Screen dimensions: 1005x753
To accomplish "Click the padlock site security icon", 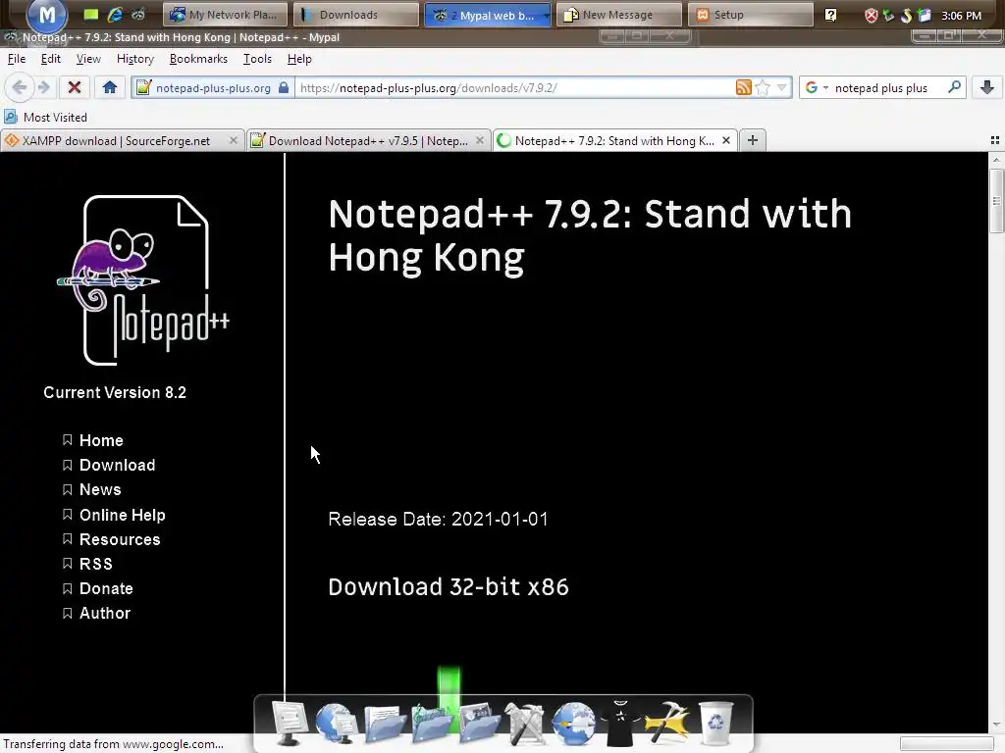I will point(284,87).
